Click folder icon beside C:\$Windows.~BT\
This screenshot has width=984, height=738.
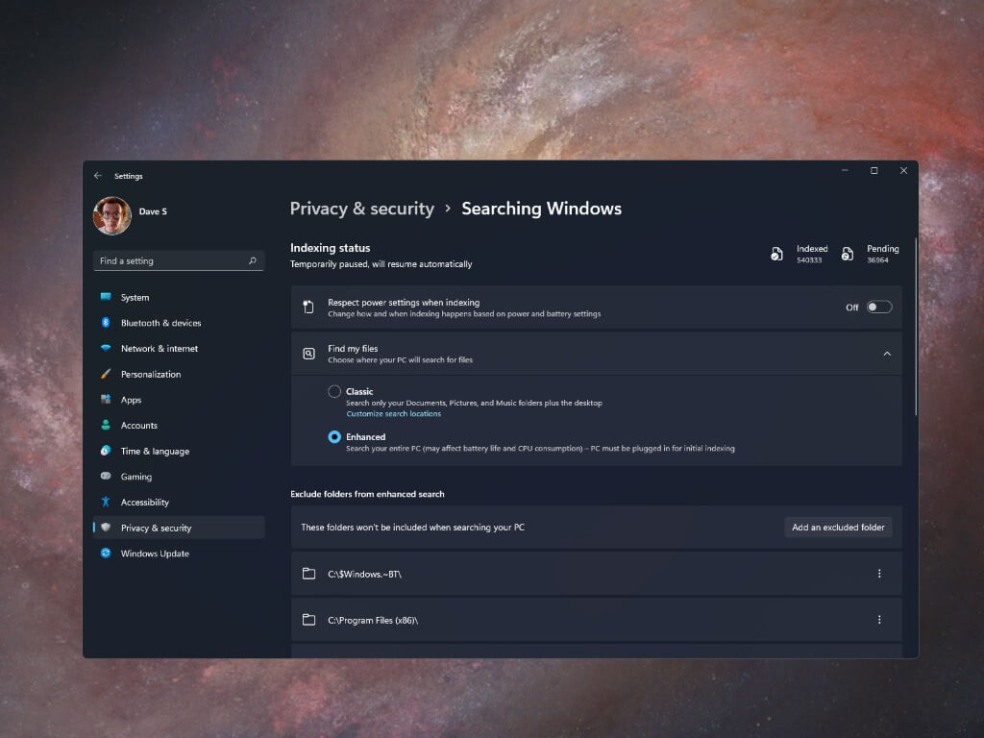[x=308, y=574]
